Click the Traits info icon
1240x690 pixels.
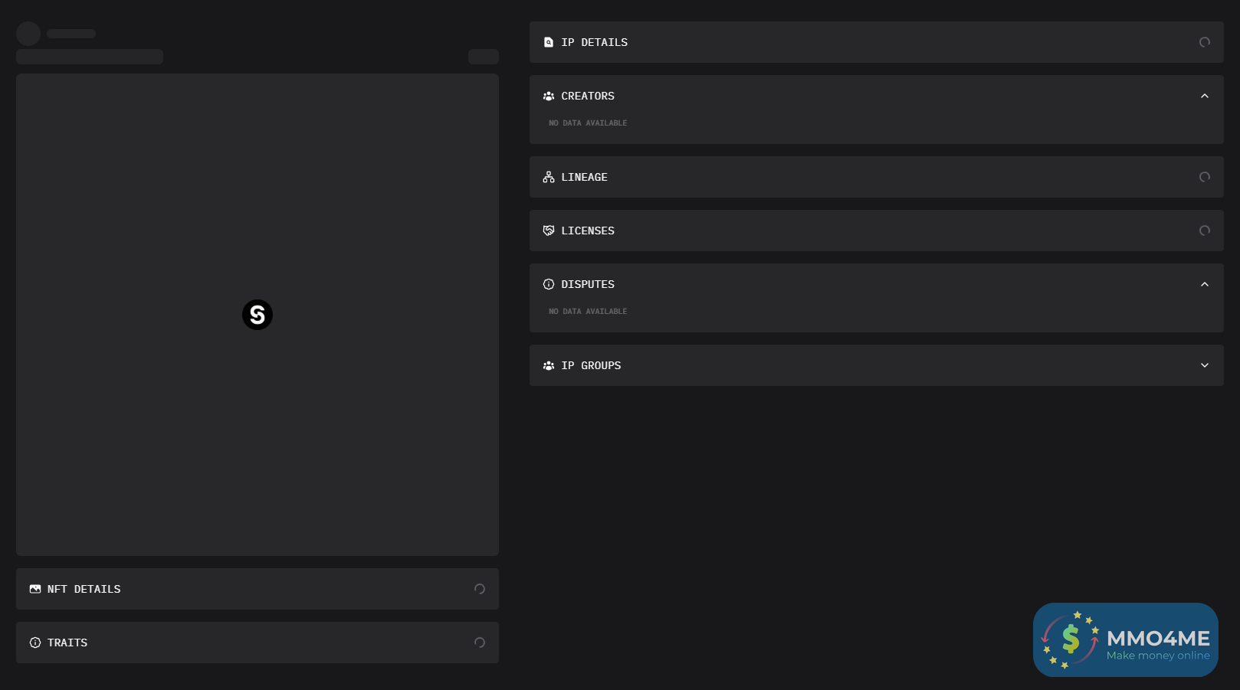tap(35, 643)
